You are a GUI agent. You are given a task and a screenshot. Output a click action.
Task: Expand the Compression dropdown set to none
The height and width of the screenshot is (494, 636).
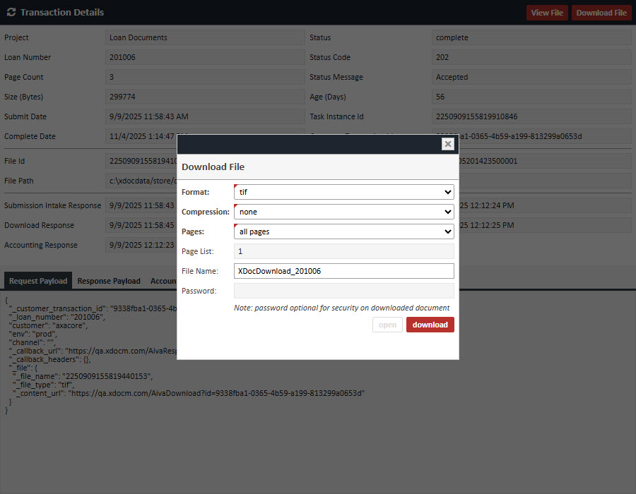click(343, 212)
